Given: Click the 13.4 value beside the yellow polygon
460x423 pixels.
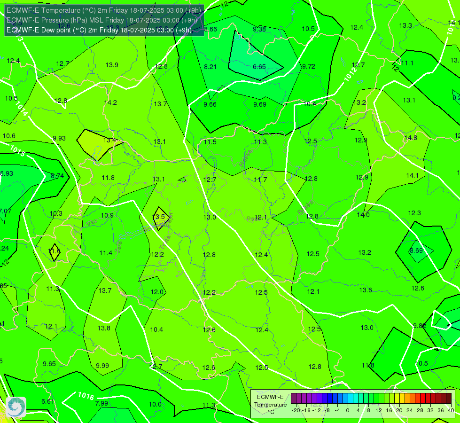Looking at the screenshot, I should pyautogui.click(x=110, y=141).
